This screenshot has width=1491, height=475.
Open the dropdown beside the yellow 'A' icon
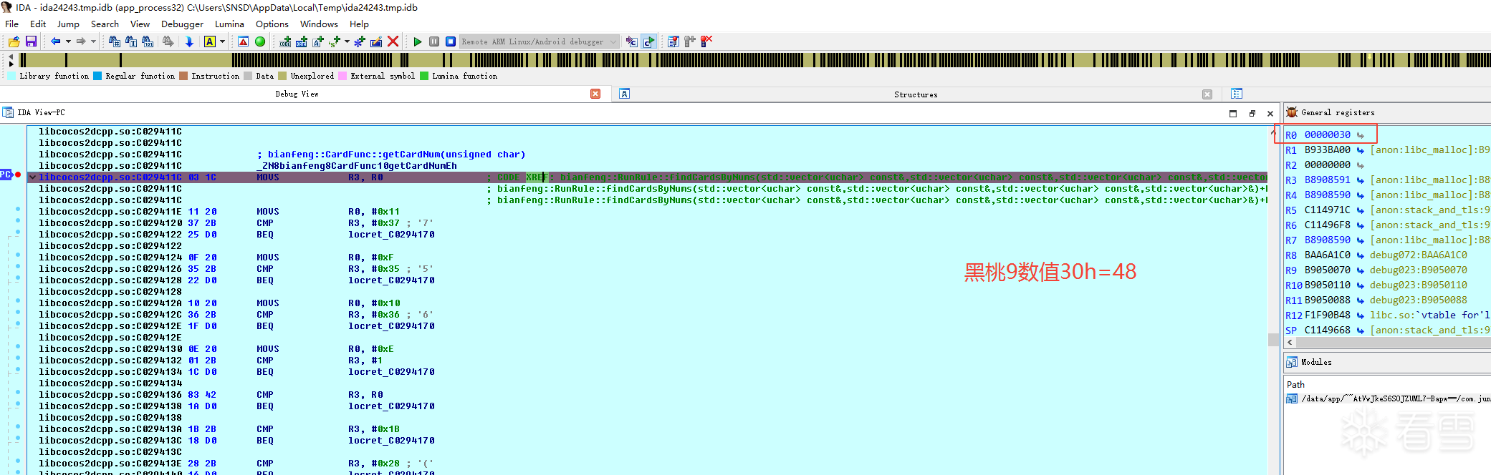click(x=222, y=41)
